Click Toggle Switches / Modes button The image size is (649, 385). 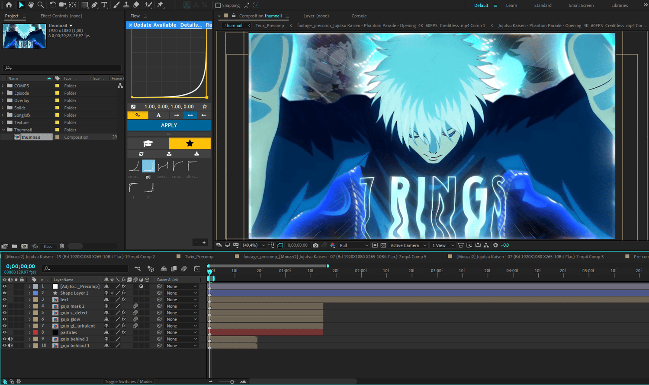pos(129,382)
